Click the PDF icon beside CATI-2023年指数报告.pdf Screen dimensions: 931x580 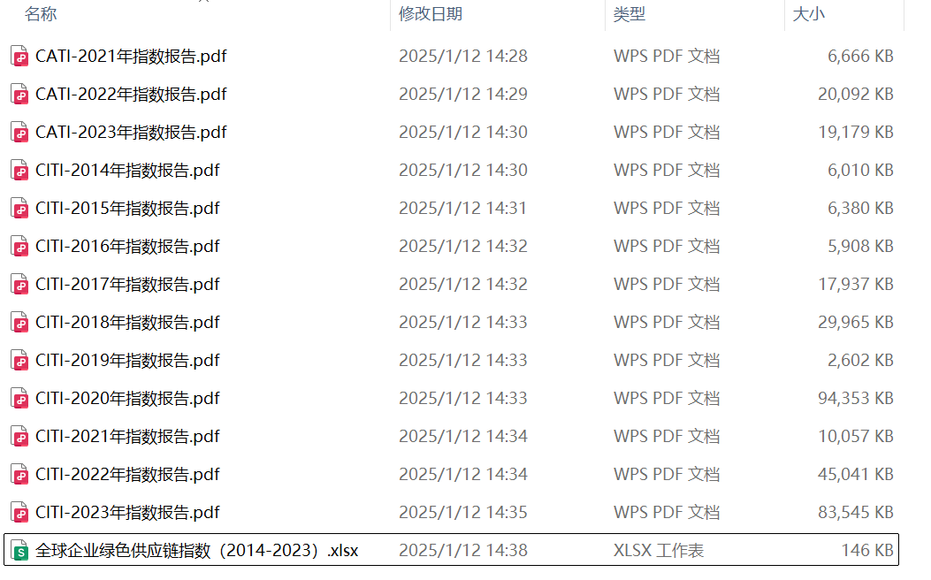click(20, 133)
